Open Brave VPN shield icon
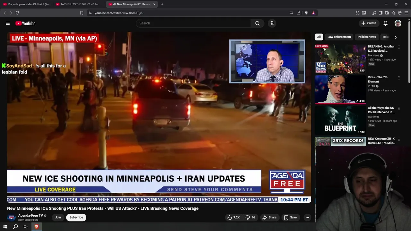Screen dimensions: 411x231 pyautogui.click(x=400, y=13)
